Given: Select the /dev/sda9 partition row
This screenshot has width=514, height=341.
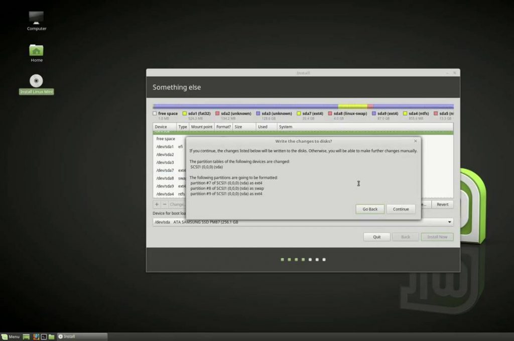Looking at the screenshot, I should [170, 186].
